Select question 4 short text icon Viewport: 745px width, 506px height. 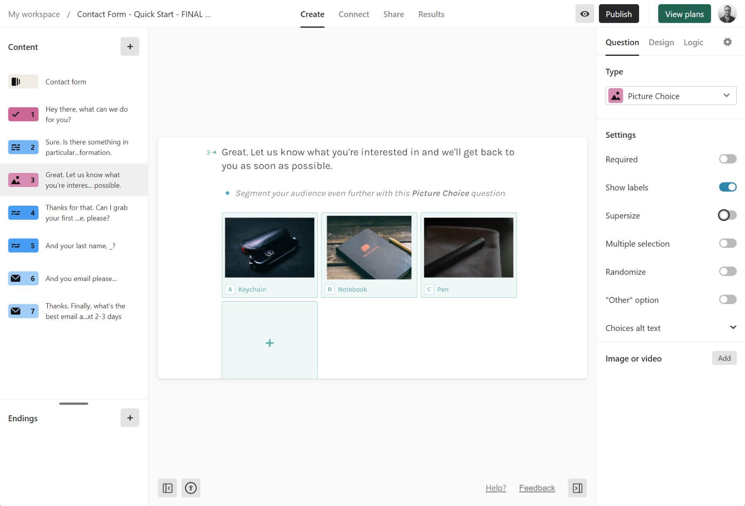point(23,213)
